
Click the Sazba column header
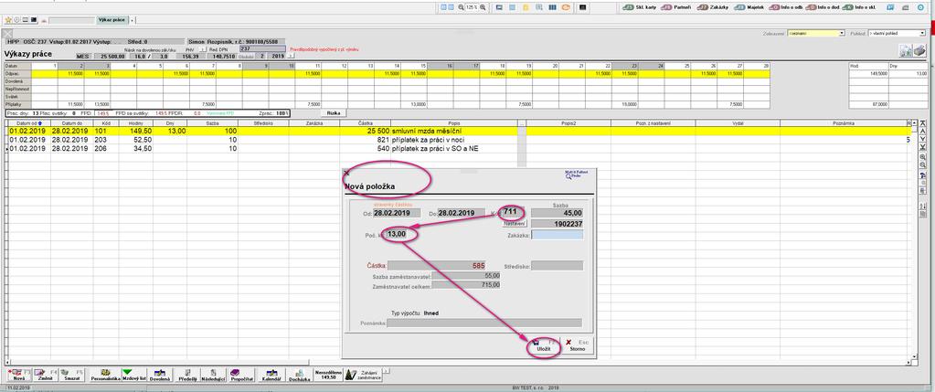pyautogui.click(x=212, y=122)
